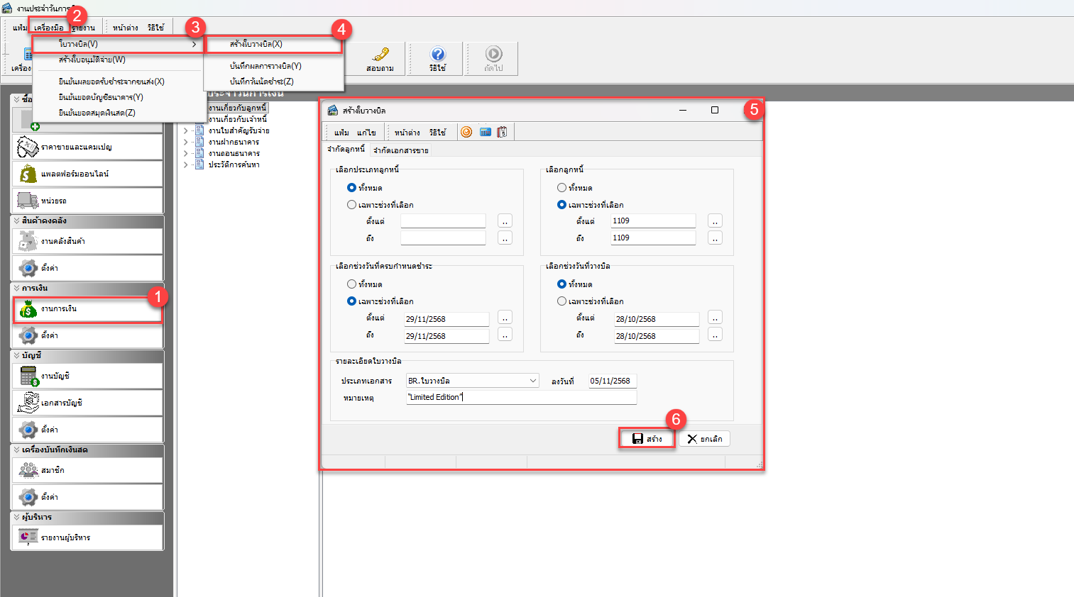
Task: Click the ลงวันที่ date field
Action: [612, 381]
